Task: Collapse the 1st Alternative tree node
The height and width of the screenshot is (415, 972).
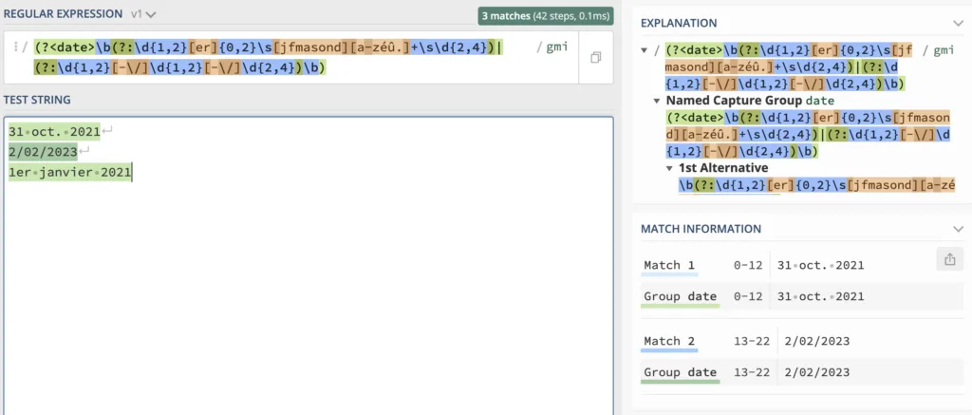Action: pos(669,168)
